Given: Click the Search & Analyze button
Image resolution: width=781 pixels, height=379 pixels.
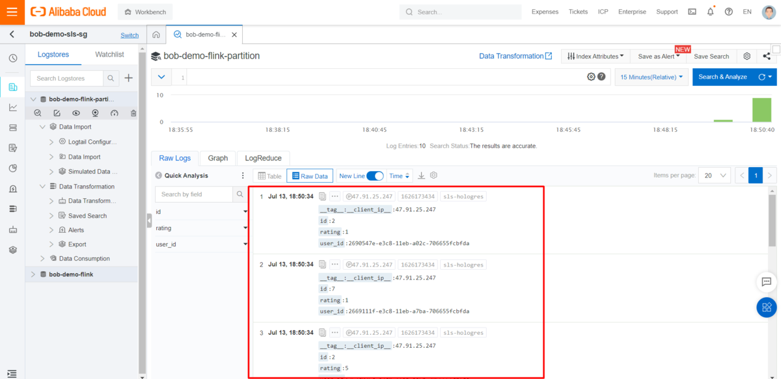Looking at the screenshot, I should (722, 77).
